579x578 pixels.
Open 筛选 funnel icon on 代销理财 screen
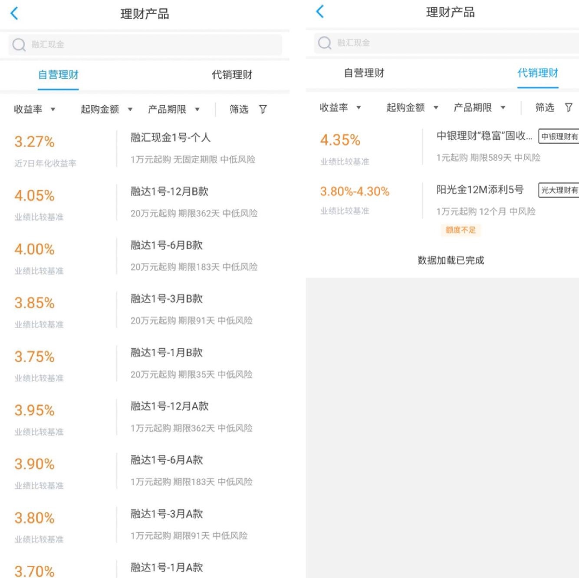click(x=568, y=108)
